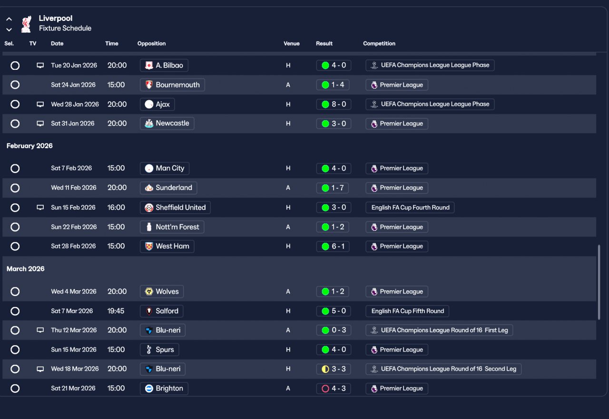Image resolution: width=609 pixels, height=419 pixels.
Task: Click the yellow draw indicator on the 3-3 result
Action: (x=325, y=369)
